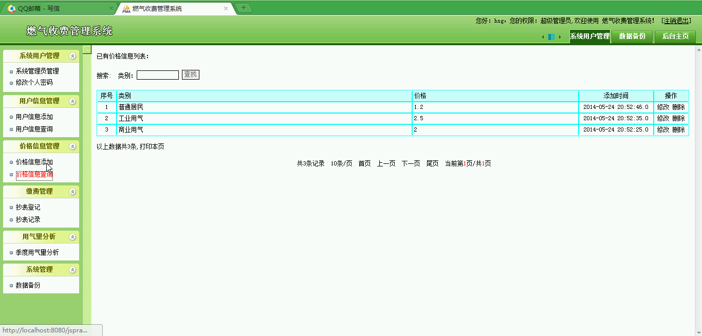This screenshot has height=336, width=702.
Task: Collapse the 缴费管理 sidebar panel chevron
Action: [72, 192]
